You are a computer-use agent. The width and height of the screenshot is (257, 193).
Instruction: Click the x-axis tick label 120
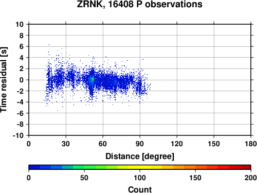(177, 144)
